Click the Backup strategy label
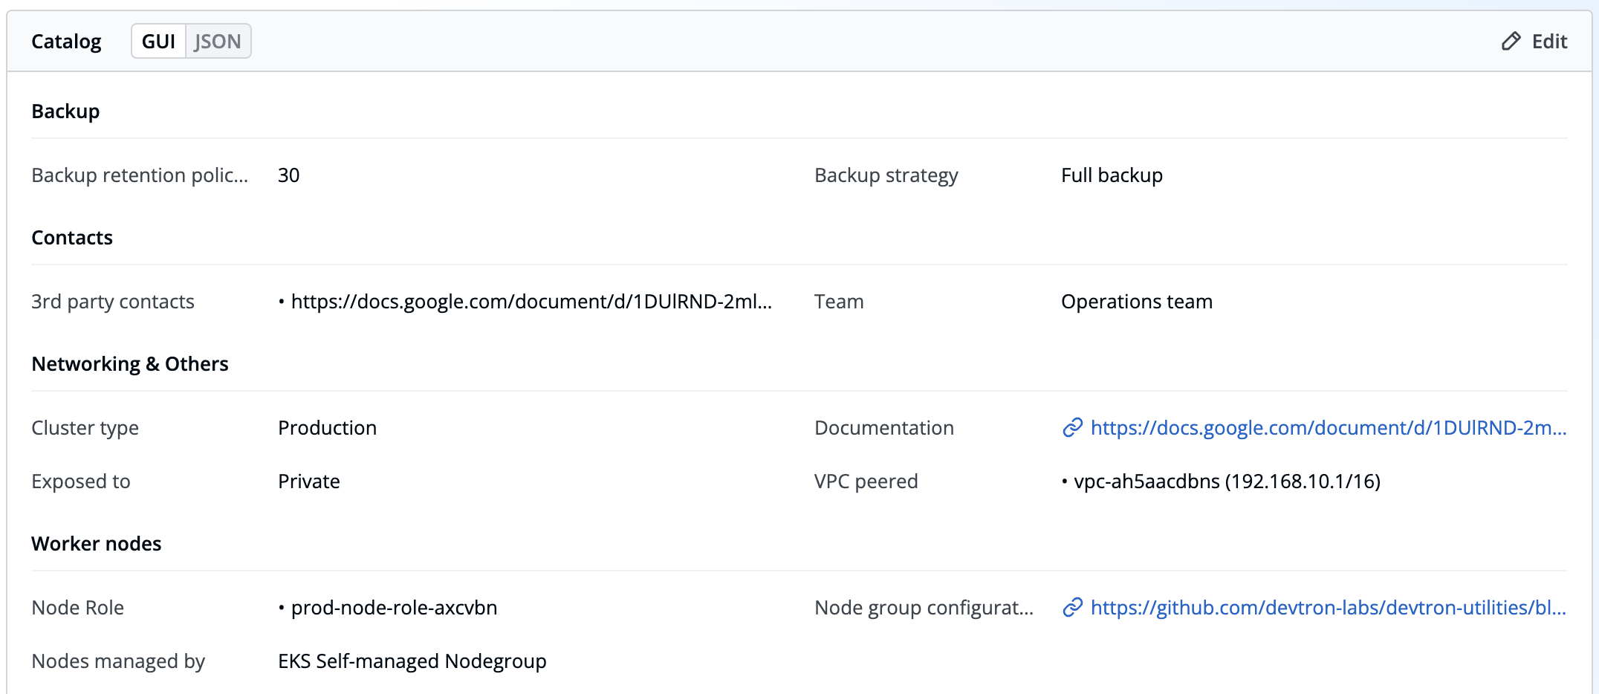This screenshot has width=1599, height=694. point(886,175)
